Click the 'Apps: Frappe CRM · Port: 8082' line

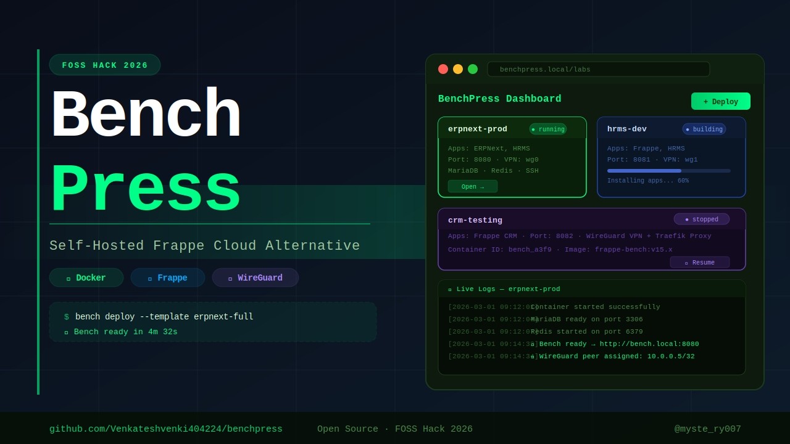(x=580, y=236)
